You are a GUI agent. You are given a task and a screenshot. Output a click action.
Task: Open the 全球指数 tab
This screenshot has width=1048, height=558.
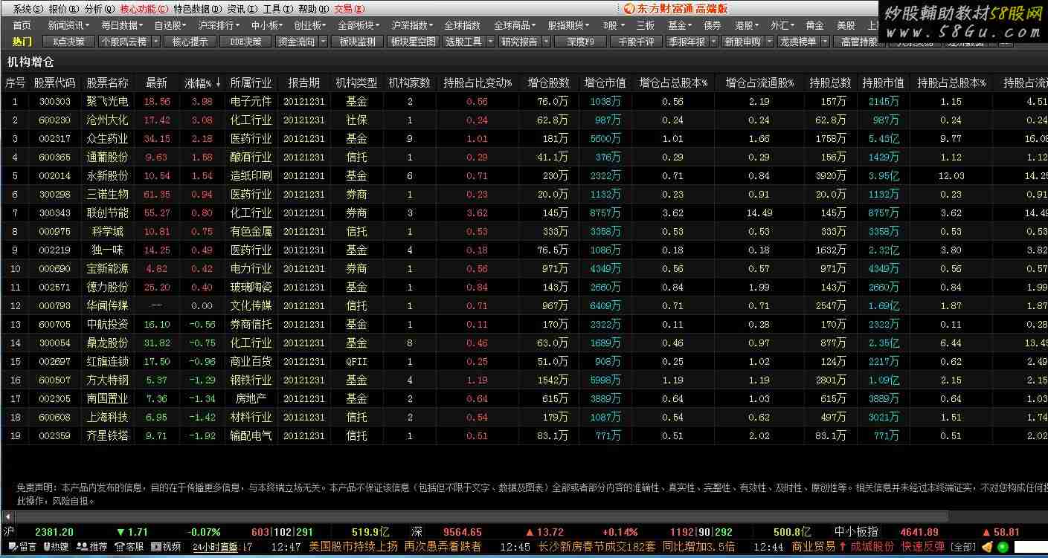463,25
